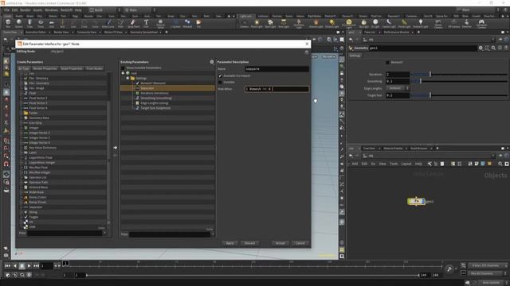Select the Volume Light shelf tool

(x=316, y=23)
